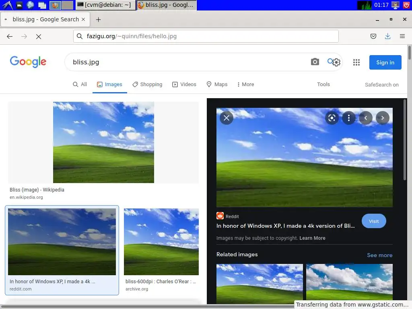Open the Pocket save icon

pyautogui.click(x=373, y=36)
